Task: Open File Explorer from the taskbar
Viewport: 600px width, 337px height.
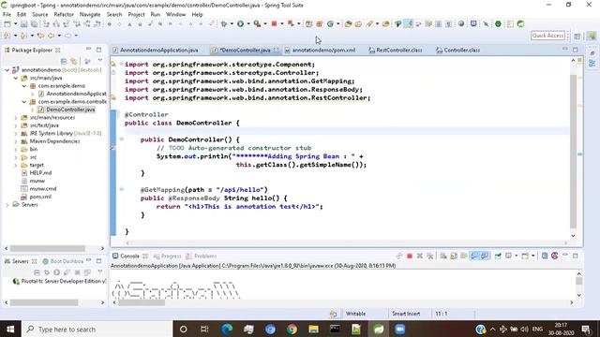Action: (313, 329)
